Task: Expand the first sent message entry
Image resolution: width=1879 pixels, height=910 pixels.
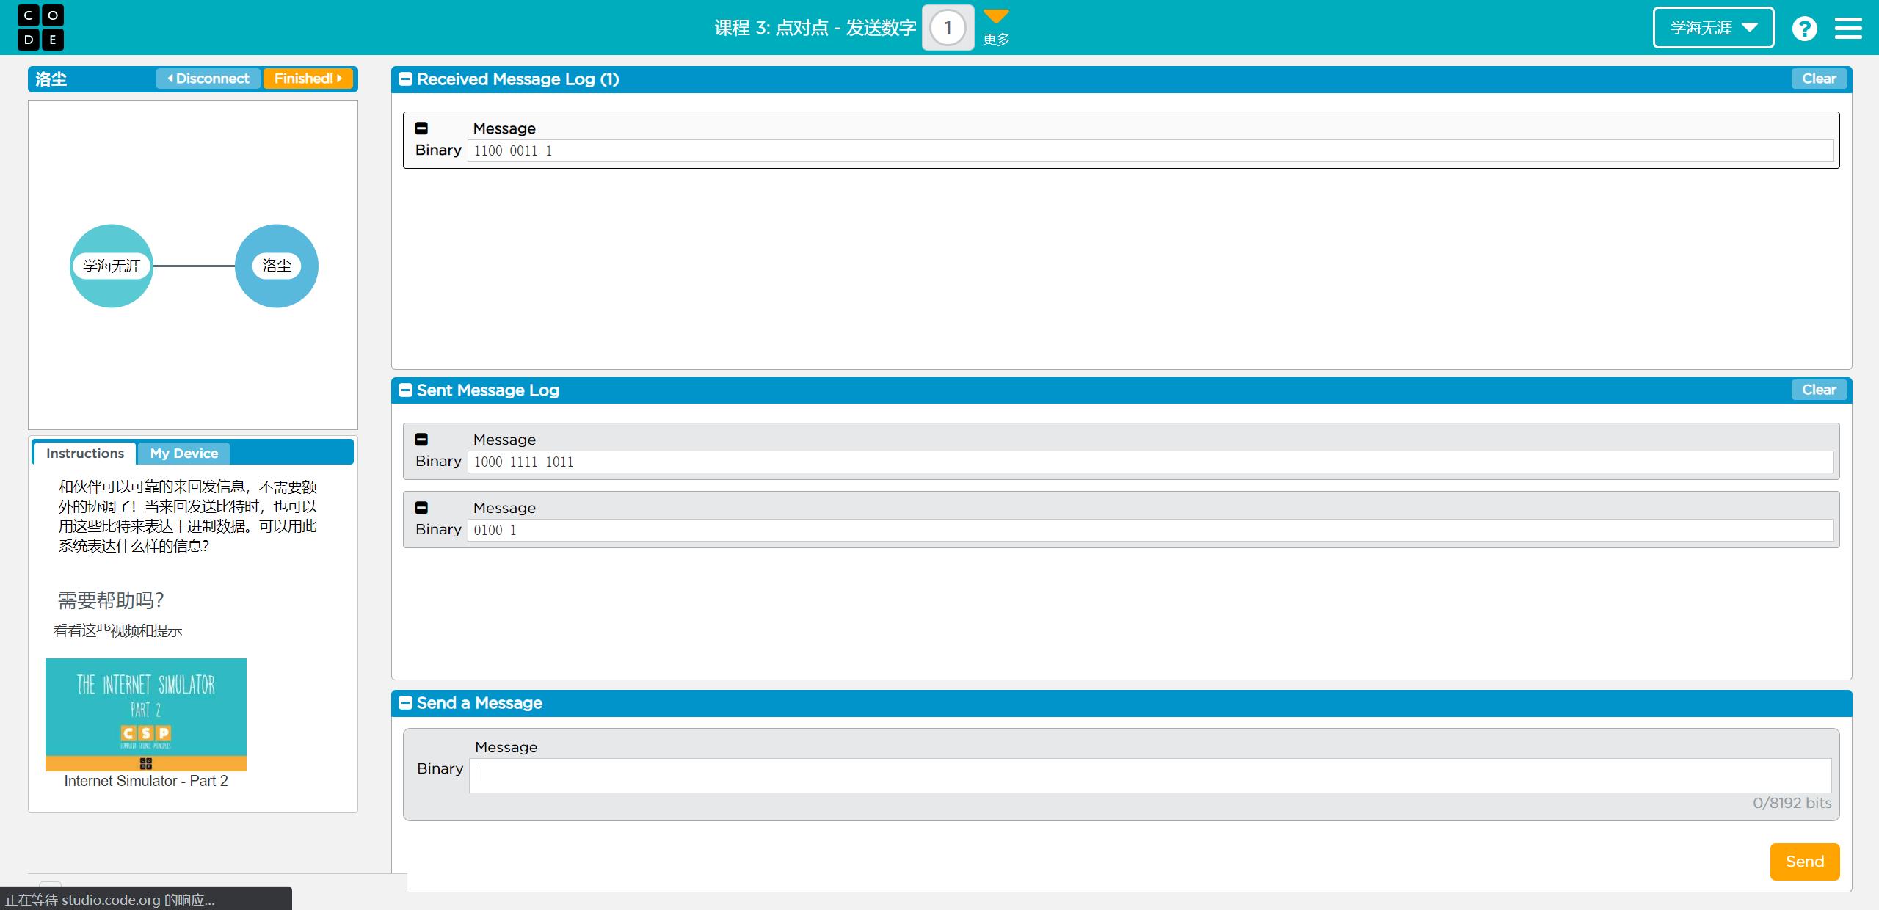Action: 424,438
